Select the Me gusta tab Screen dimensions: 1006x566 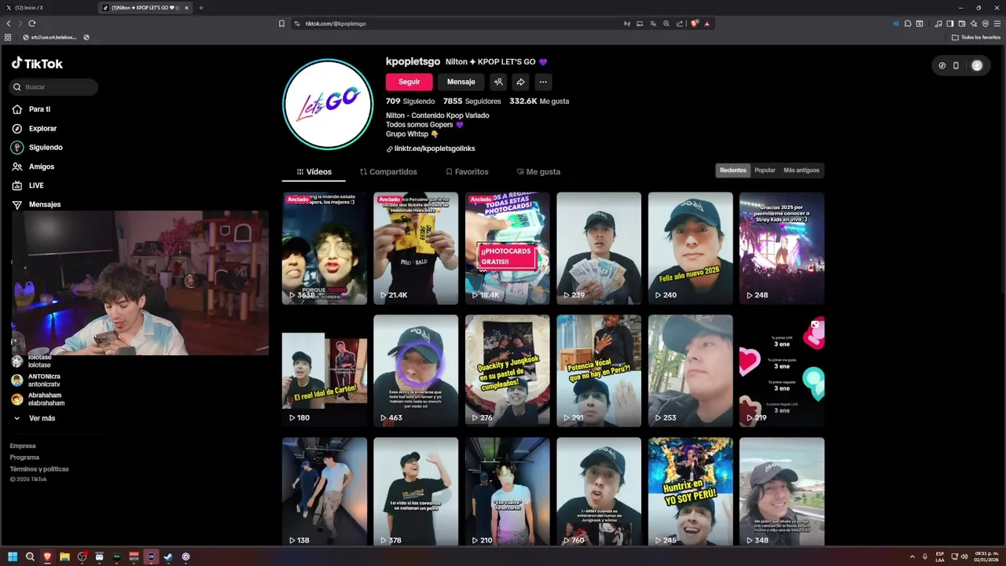[x=538, y=171]
